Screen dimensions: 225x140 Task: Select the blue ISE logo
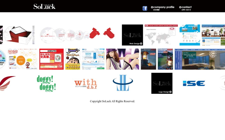(194, 83)
